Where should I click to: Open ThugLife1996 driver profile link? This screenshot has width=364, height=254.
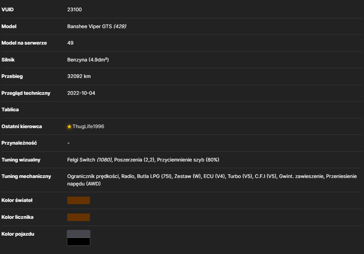click(88, 127)
